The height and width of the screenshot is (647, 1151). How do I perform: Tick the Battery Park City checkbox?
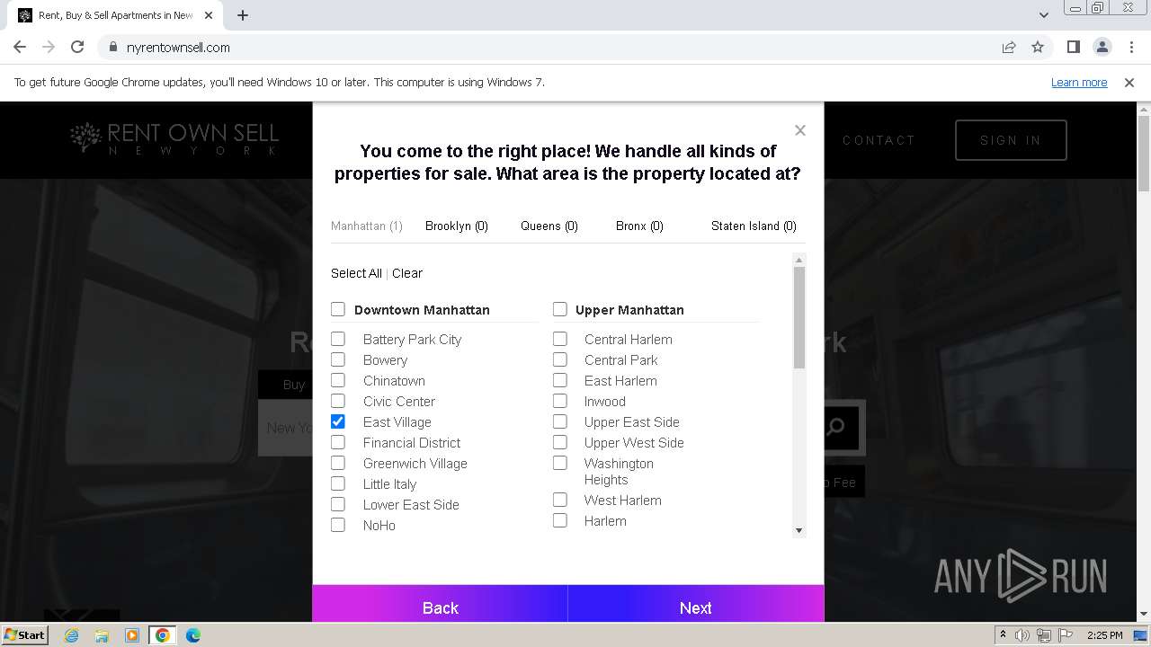(338, 339)
